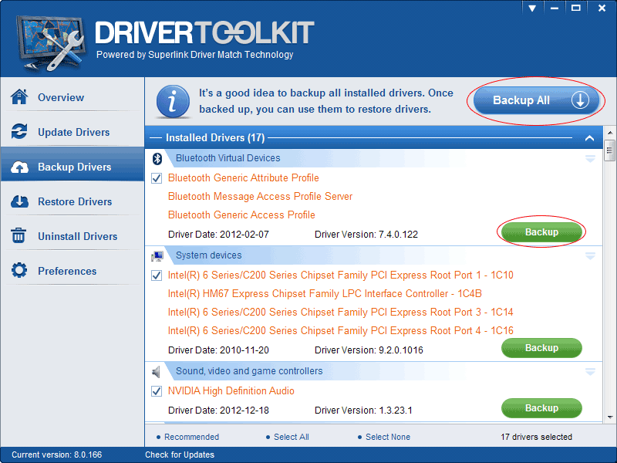Click the System devices header text
617x463 pixels.
tap(208, 255)
